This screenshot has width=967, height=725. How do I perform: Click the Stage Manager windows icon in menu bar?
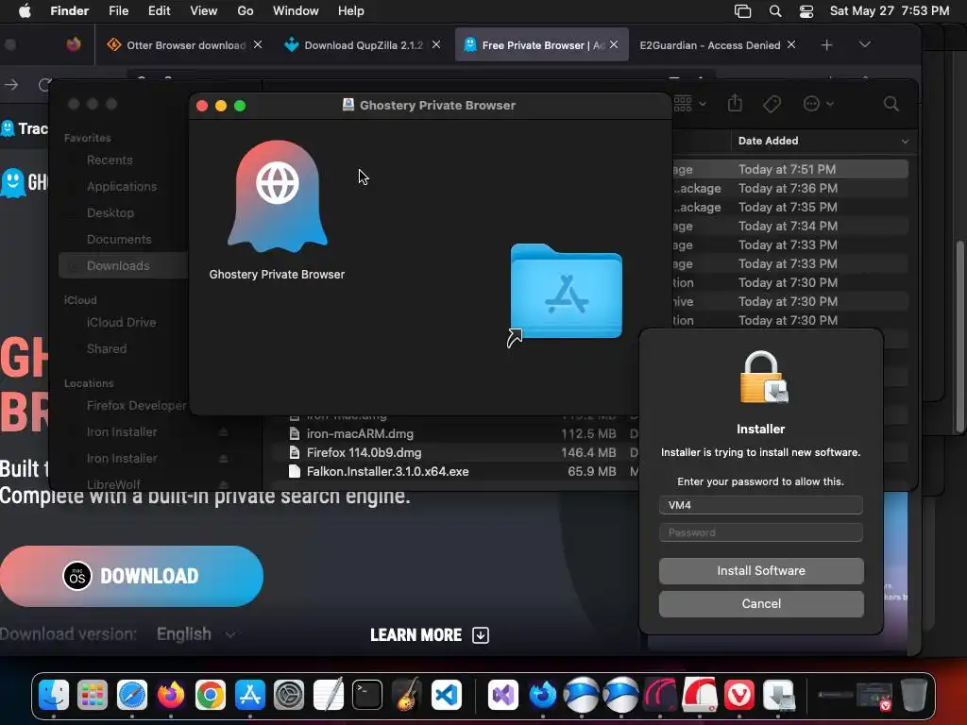point(742,11)
